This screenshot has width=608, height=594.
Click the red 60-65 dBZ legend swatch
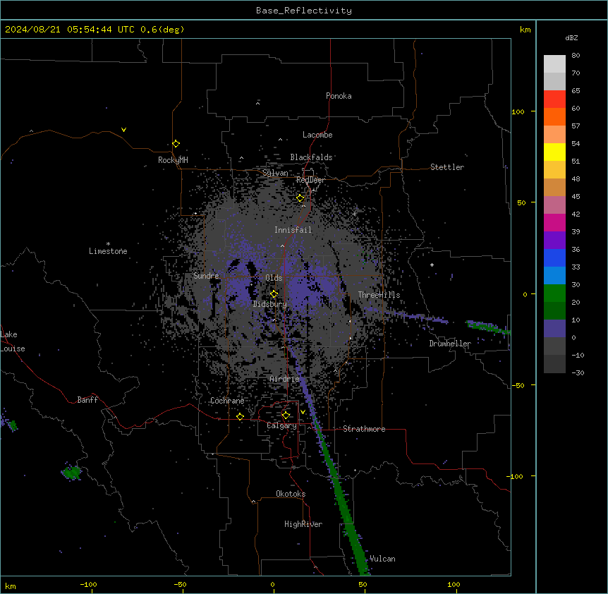pyautogui.click(x=554, y=99)
